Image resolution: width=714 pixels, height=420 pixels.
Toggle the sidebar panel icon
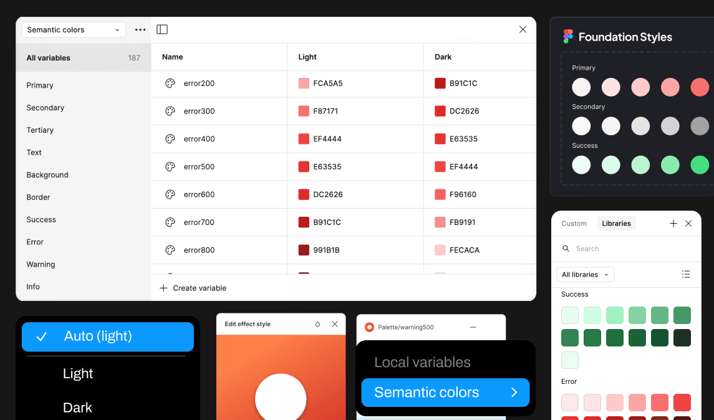pyautogui.click(x=162, y=29)
